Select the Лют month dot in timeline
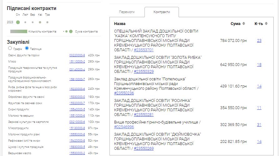 coord(25,22)
